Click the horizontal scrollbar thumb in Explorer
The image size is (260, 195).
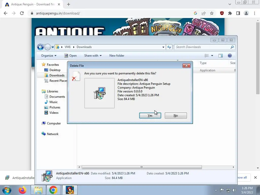pos(142,167)
